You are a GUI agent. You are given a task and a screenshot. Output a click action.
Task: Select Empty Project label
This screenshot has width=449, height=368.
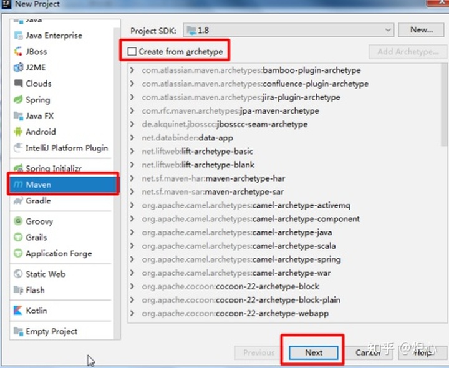pyautogui.click(x=51, y=331)
